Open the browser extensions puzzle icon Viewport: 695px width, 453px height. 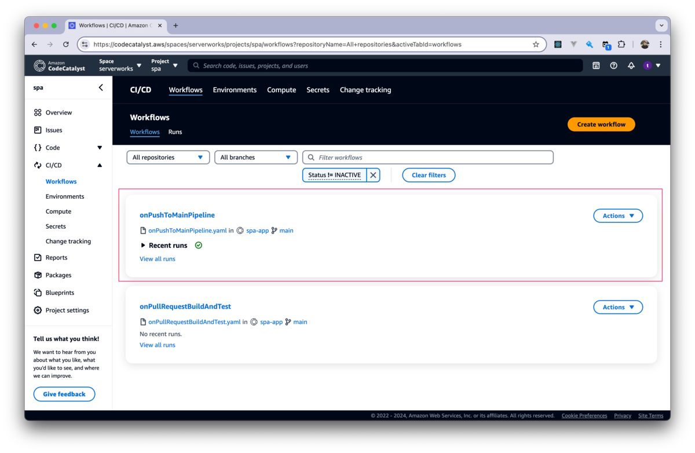(x=621, y=44)
